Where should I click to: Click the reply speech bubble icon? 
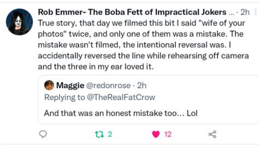43,135
